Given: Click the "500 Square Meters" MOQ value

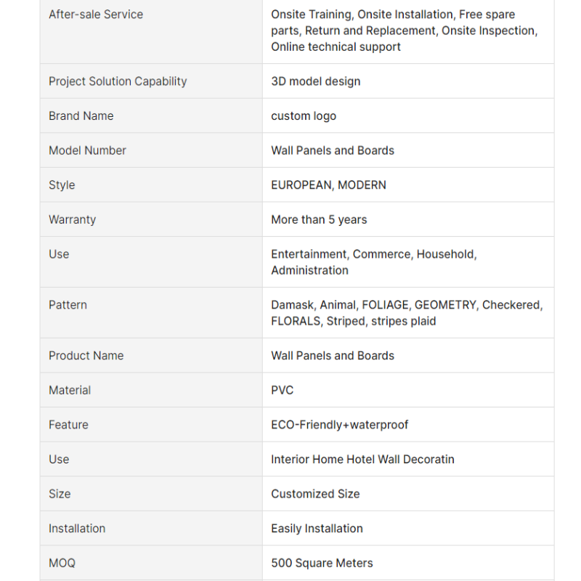Looking at the screenshot, I should [322, 563].
